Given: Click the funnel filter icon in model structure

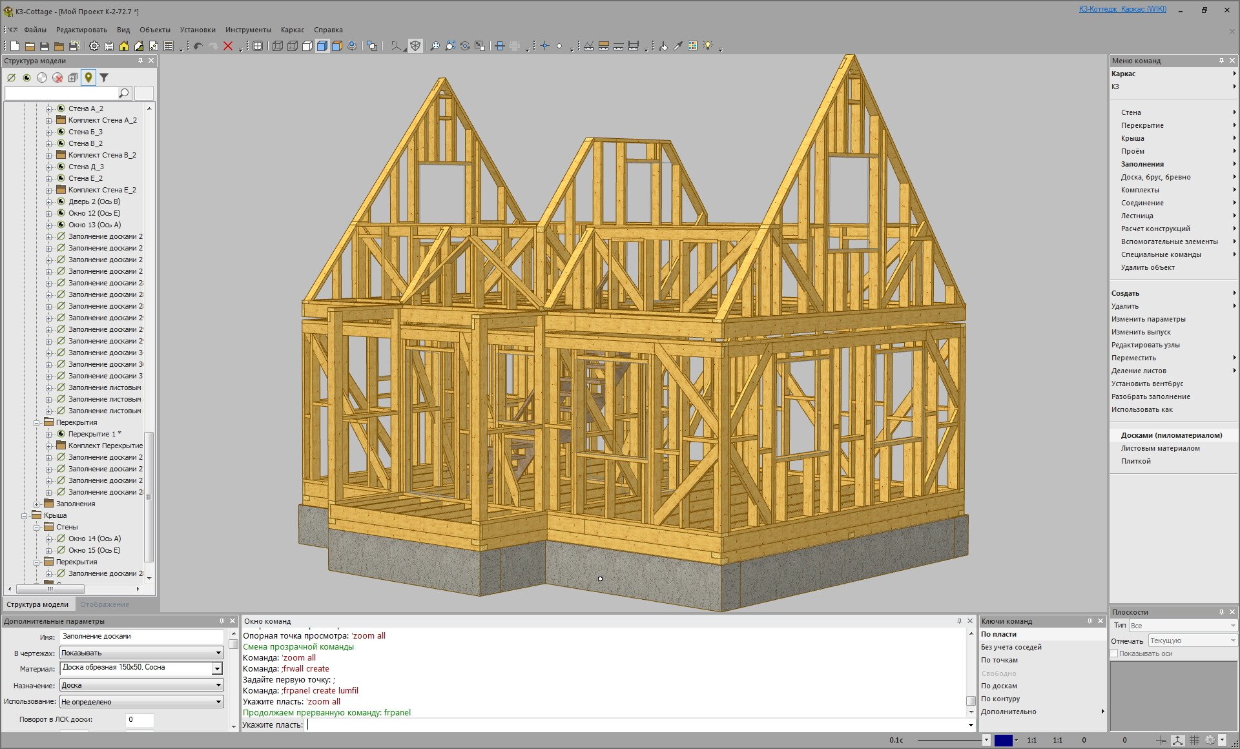Looking at the screenshot, I should point(104,77).
